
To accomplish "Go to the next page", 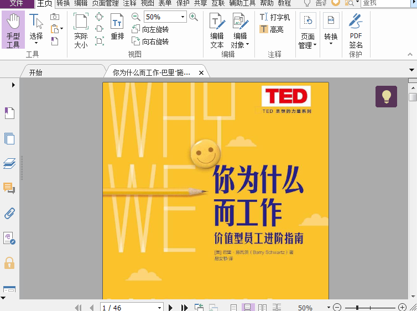I will (x=170, y=308).
